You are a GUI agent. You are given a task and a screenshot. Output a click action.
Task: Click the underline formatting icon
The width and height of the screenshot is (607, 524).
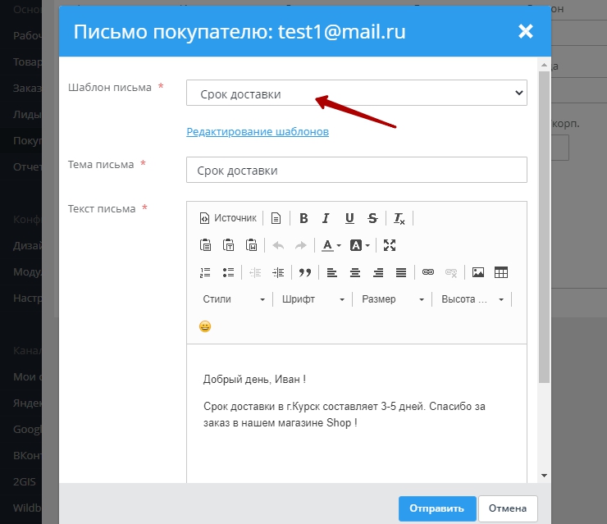pos(349,218)
